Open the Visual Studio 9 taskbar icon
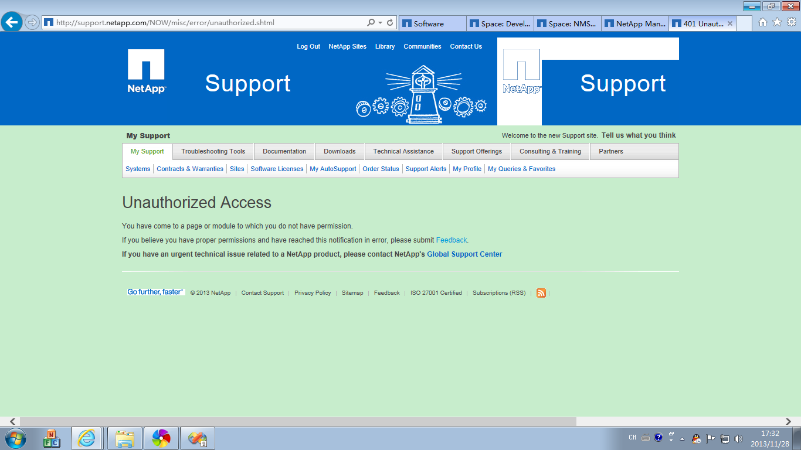Screen dimensions: 801x450 197,438
